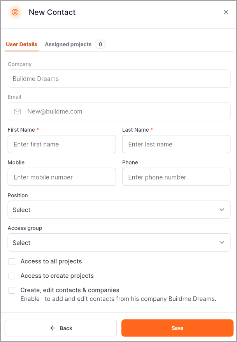Click the envelope icon in Email field

click(x=18, y=111)
